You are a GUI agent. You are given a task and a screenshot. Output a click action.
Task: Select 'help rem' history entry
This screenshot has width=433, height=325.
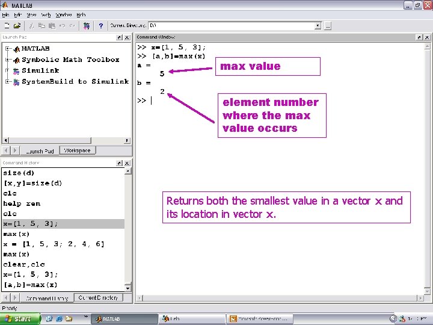pyautogui.click(x=22, y=203)
